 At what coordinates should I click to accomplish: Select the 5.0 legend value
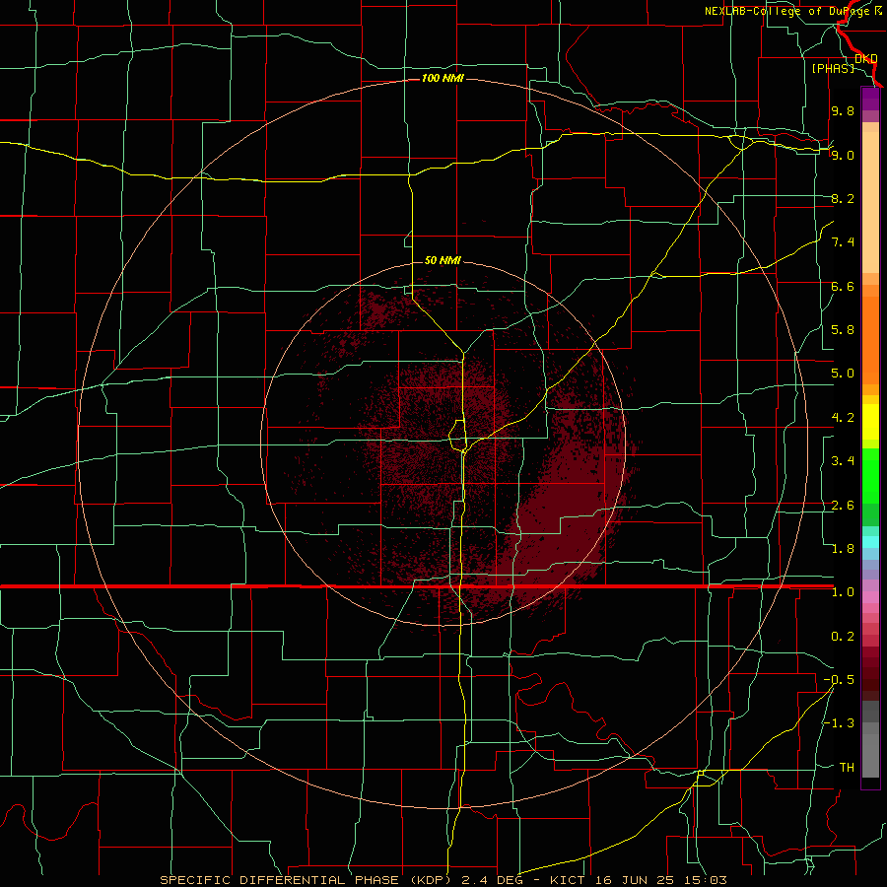(x=843, y=374)
